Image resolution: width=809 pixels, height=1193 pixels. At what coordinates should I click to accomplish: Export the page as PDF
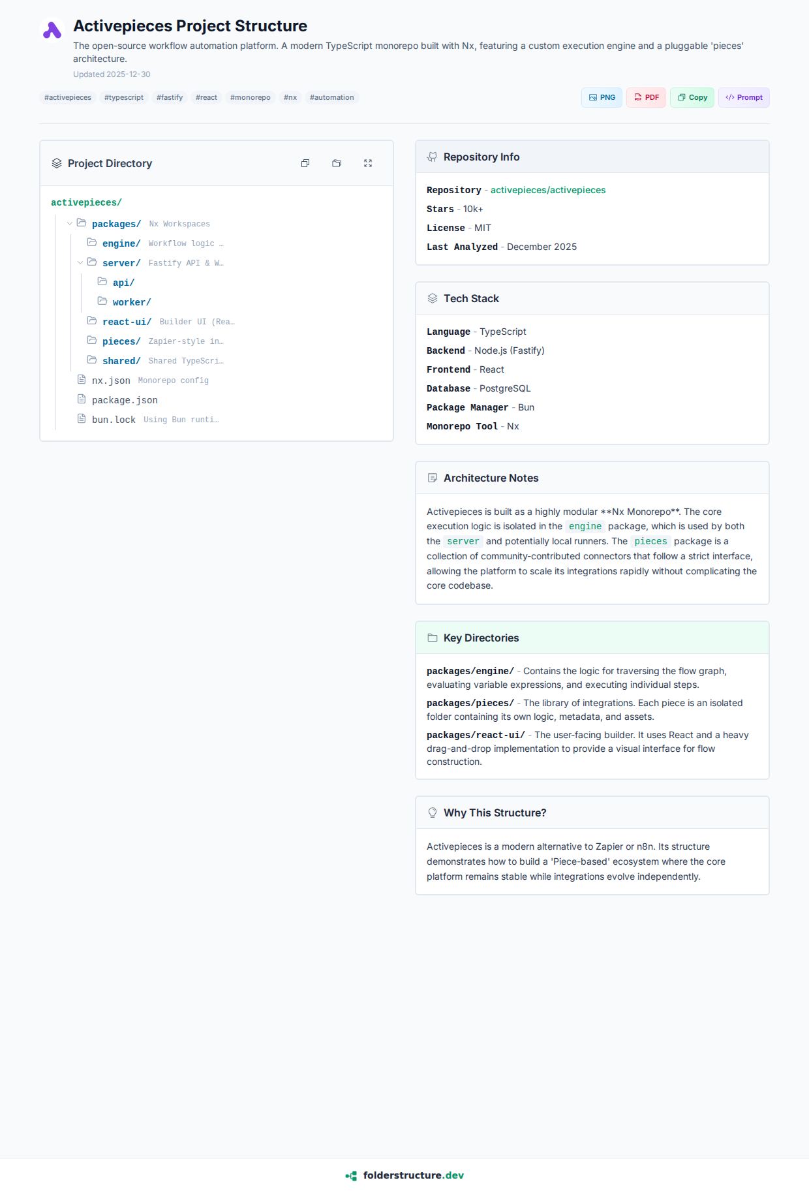[x=646, y=97]
